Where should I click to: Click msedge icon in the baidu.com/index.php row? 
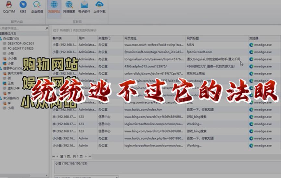pyautogui.click(x=251, y=138)
